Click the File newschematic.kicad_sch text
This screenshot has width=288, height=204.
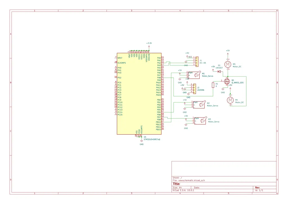click(189, 180)
